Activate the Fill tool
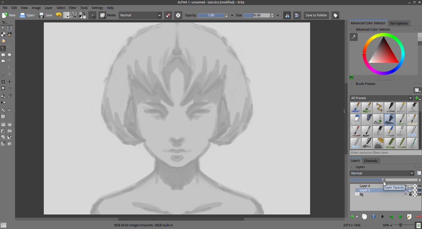 coord(3,96)
